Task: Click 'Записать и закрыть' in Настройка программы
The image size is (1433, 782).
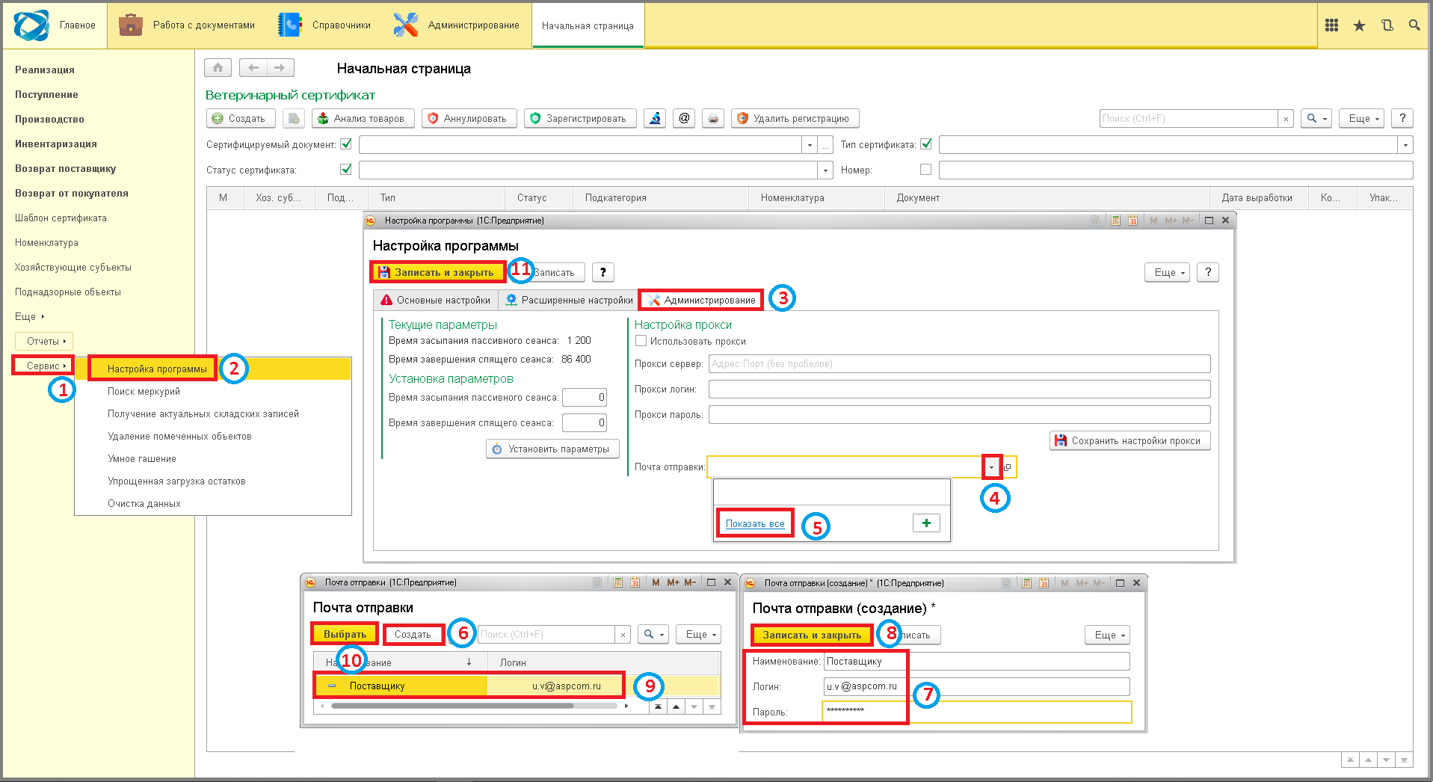Action: (x=437, y=272)
